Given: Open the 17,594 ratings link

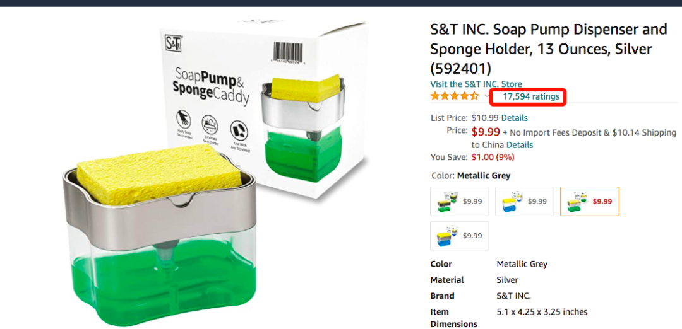Looking at the screenshot, I should (x=531, y=97).
